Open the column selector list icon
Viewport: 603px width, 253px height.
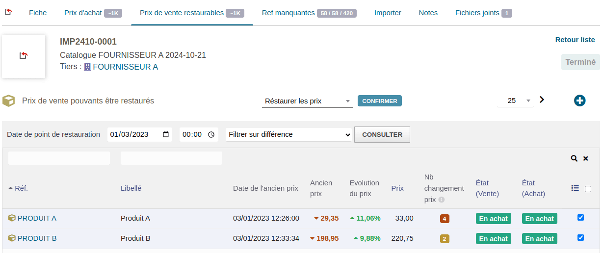(575, 188)
